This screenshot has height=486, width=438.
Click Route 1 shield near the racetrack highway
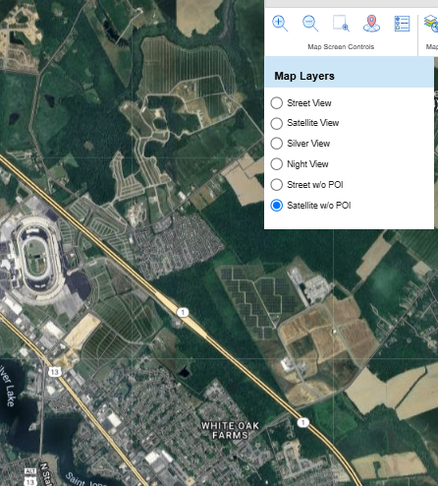[x=183, y=312]
